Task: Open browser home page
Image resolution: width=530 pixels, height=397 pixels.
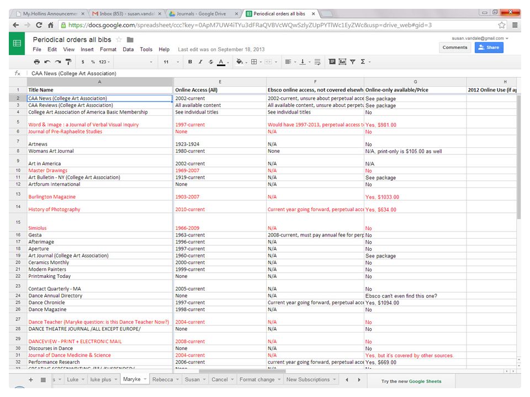Action: [50, 25]
